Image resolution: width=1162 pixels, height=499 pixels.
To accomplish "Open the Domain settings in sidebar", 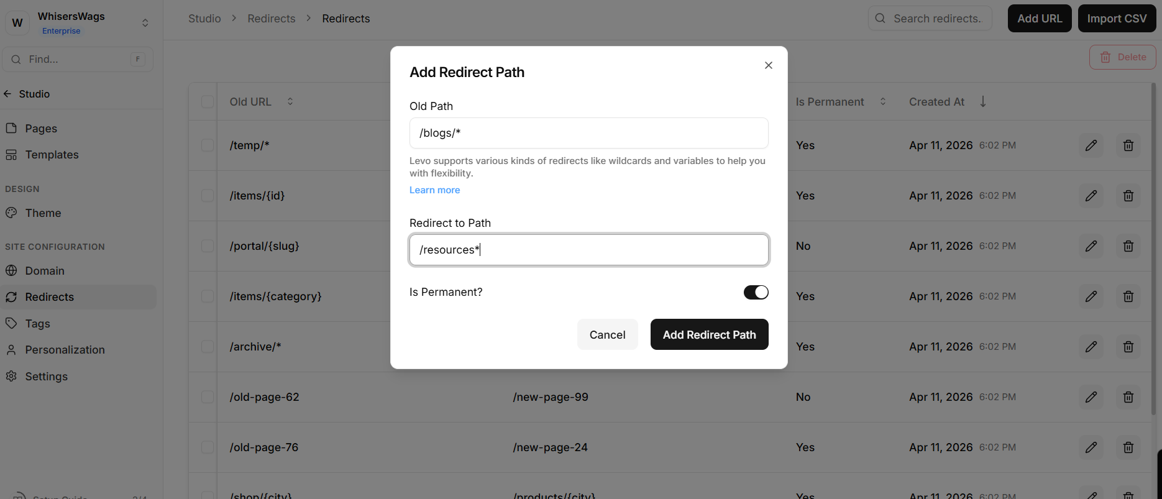I will pos(45,271).
